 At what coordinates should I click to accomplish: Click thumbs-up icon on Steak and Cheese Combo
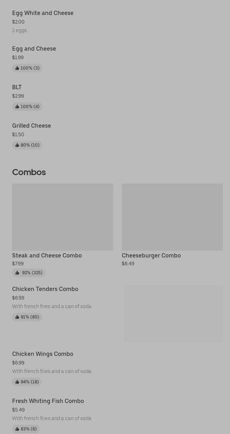[17, 273]
